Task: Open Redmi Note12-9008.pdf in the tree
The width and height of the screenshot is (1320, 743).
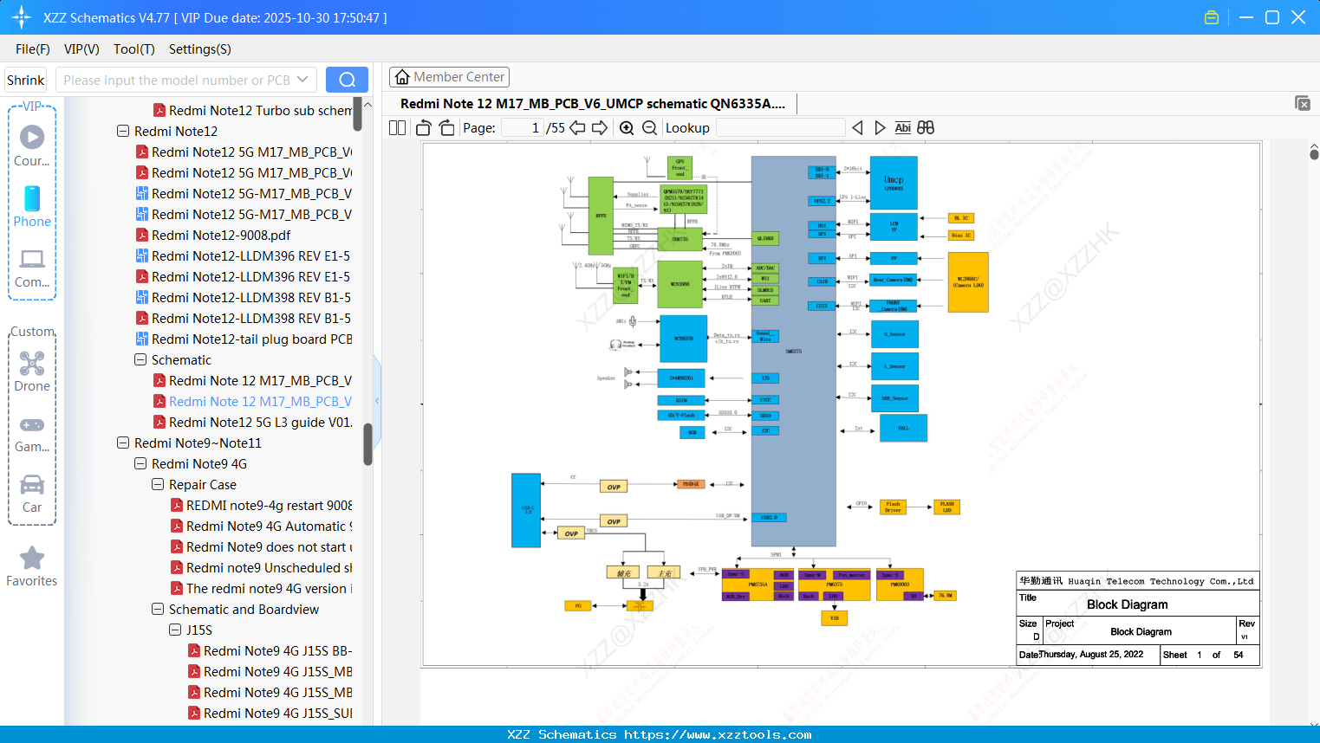Action: tap(221, 235)
